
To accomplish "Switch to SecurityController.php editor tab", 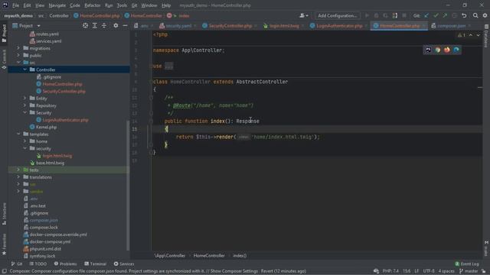I will (230, 26).
